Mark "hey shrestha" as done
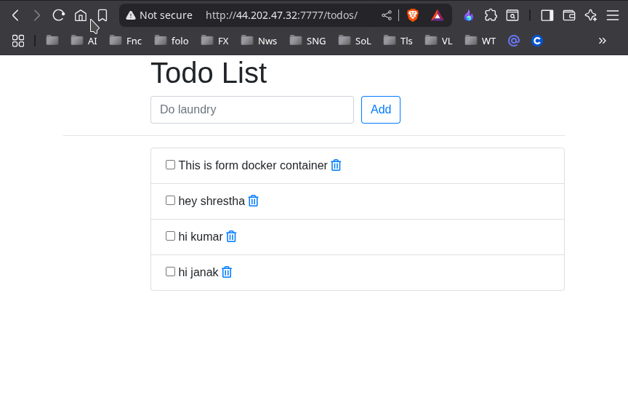 click(171, 201)
